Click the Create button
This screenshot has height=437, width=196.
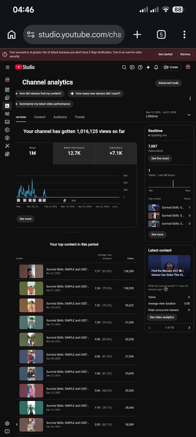(171, 67)
